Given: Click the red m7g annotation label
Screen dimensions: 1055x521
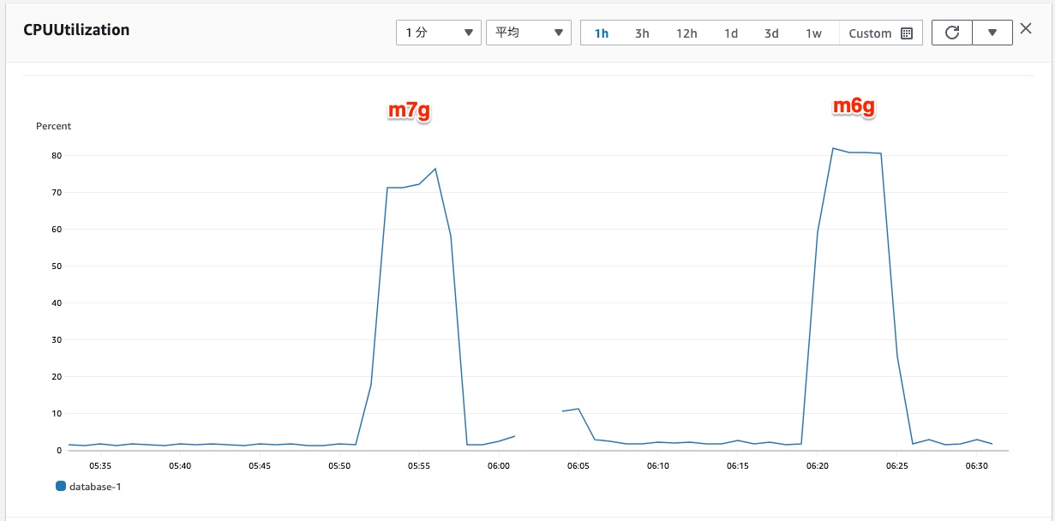Looking at the screenshot, I should [x=409, y=111].
